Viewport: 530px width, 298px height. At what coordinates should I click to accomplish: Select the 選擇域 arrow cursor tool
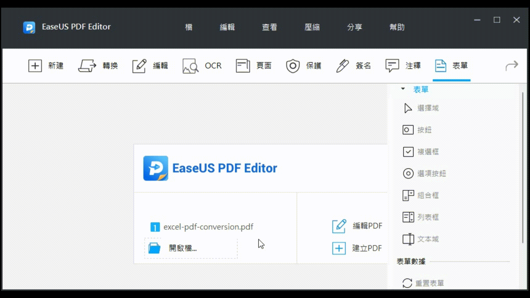coord(408,108)
